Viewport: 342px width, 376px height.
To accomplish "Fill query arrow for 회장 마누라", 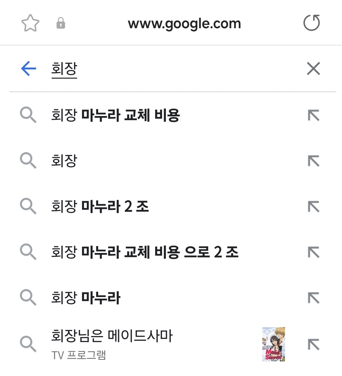I will (x=313, y=298).
